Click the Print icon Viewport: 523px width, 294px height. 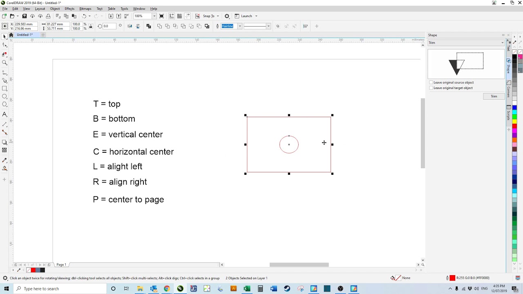tap(48, 16)
